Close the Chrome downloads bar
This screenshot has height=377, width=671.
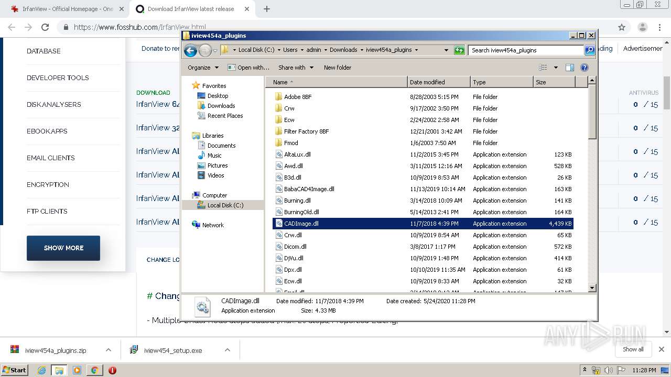coord(661,349)
